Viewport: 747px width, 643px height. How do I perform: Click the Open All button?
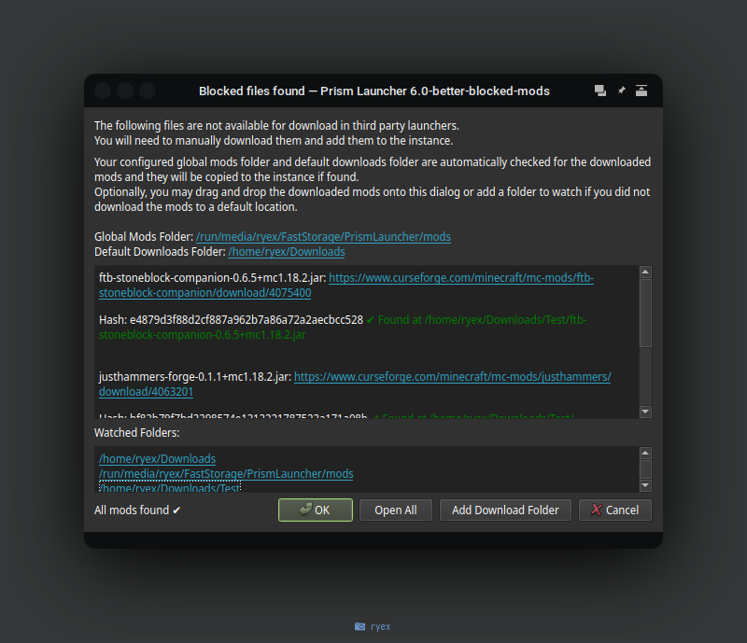pos(395,510)
